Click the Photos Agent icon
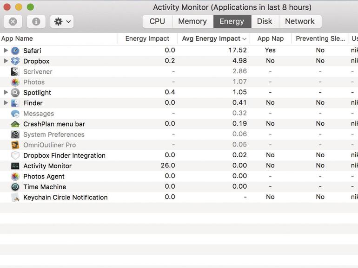The height and width of the screenshot is (268, 358). point(15,176)
